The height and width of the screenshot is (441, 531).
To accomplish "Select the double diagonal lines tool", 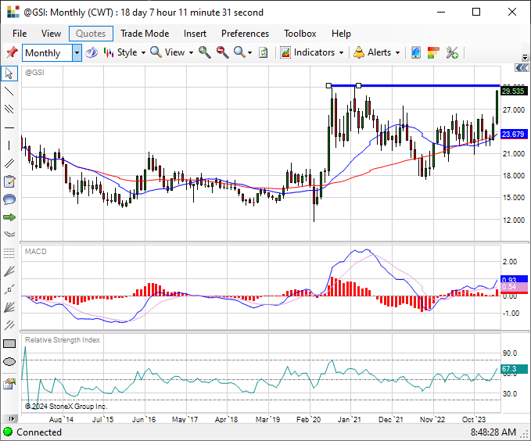I will tap(9, 163).
